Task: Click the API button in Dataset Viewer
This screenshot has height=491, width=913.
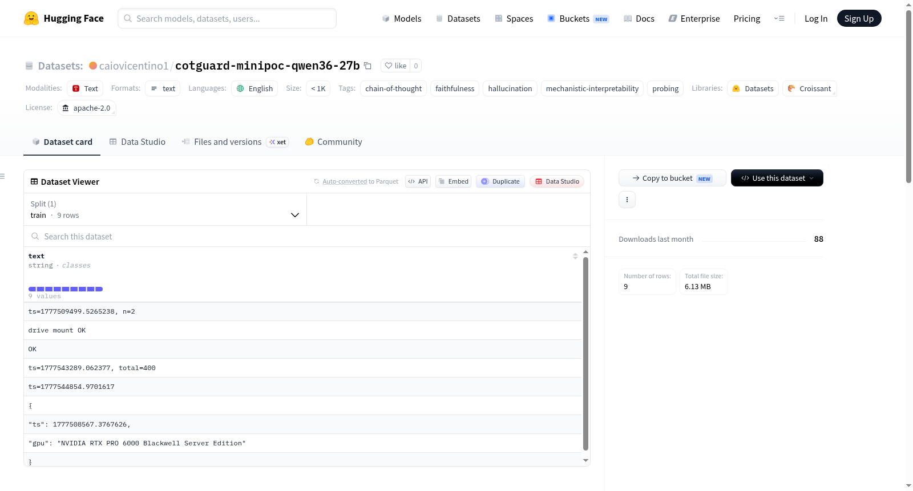Action: 418,181
